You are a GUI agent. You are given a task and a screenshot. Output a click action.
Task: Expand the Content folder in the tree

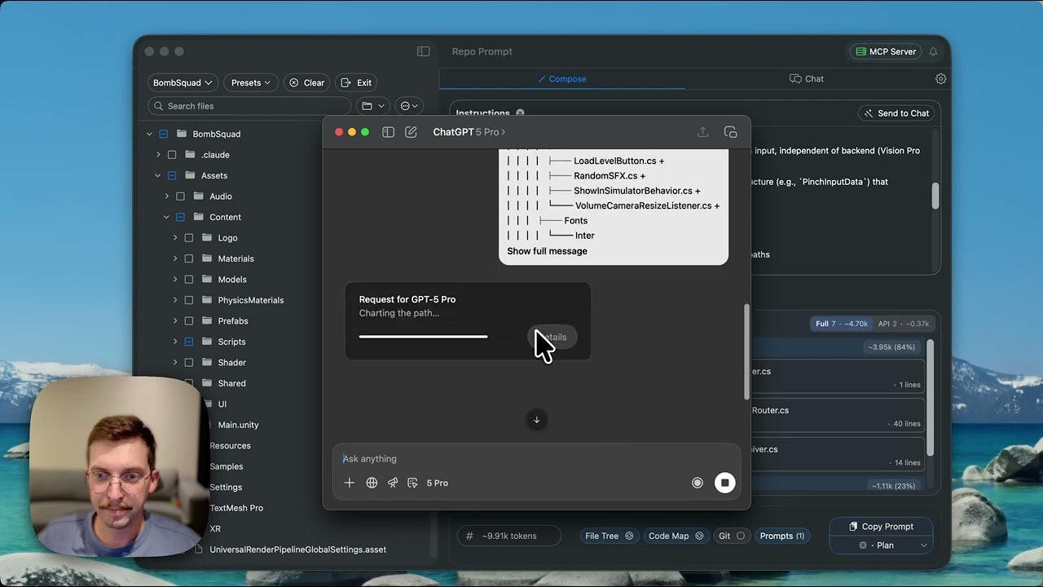coord(166,217)
